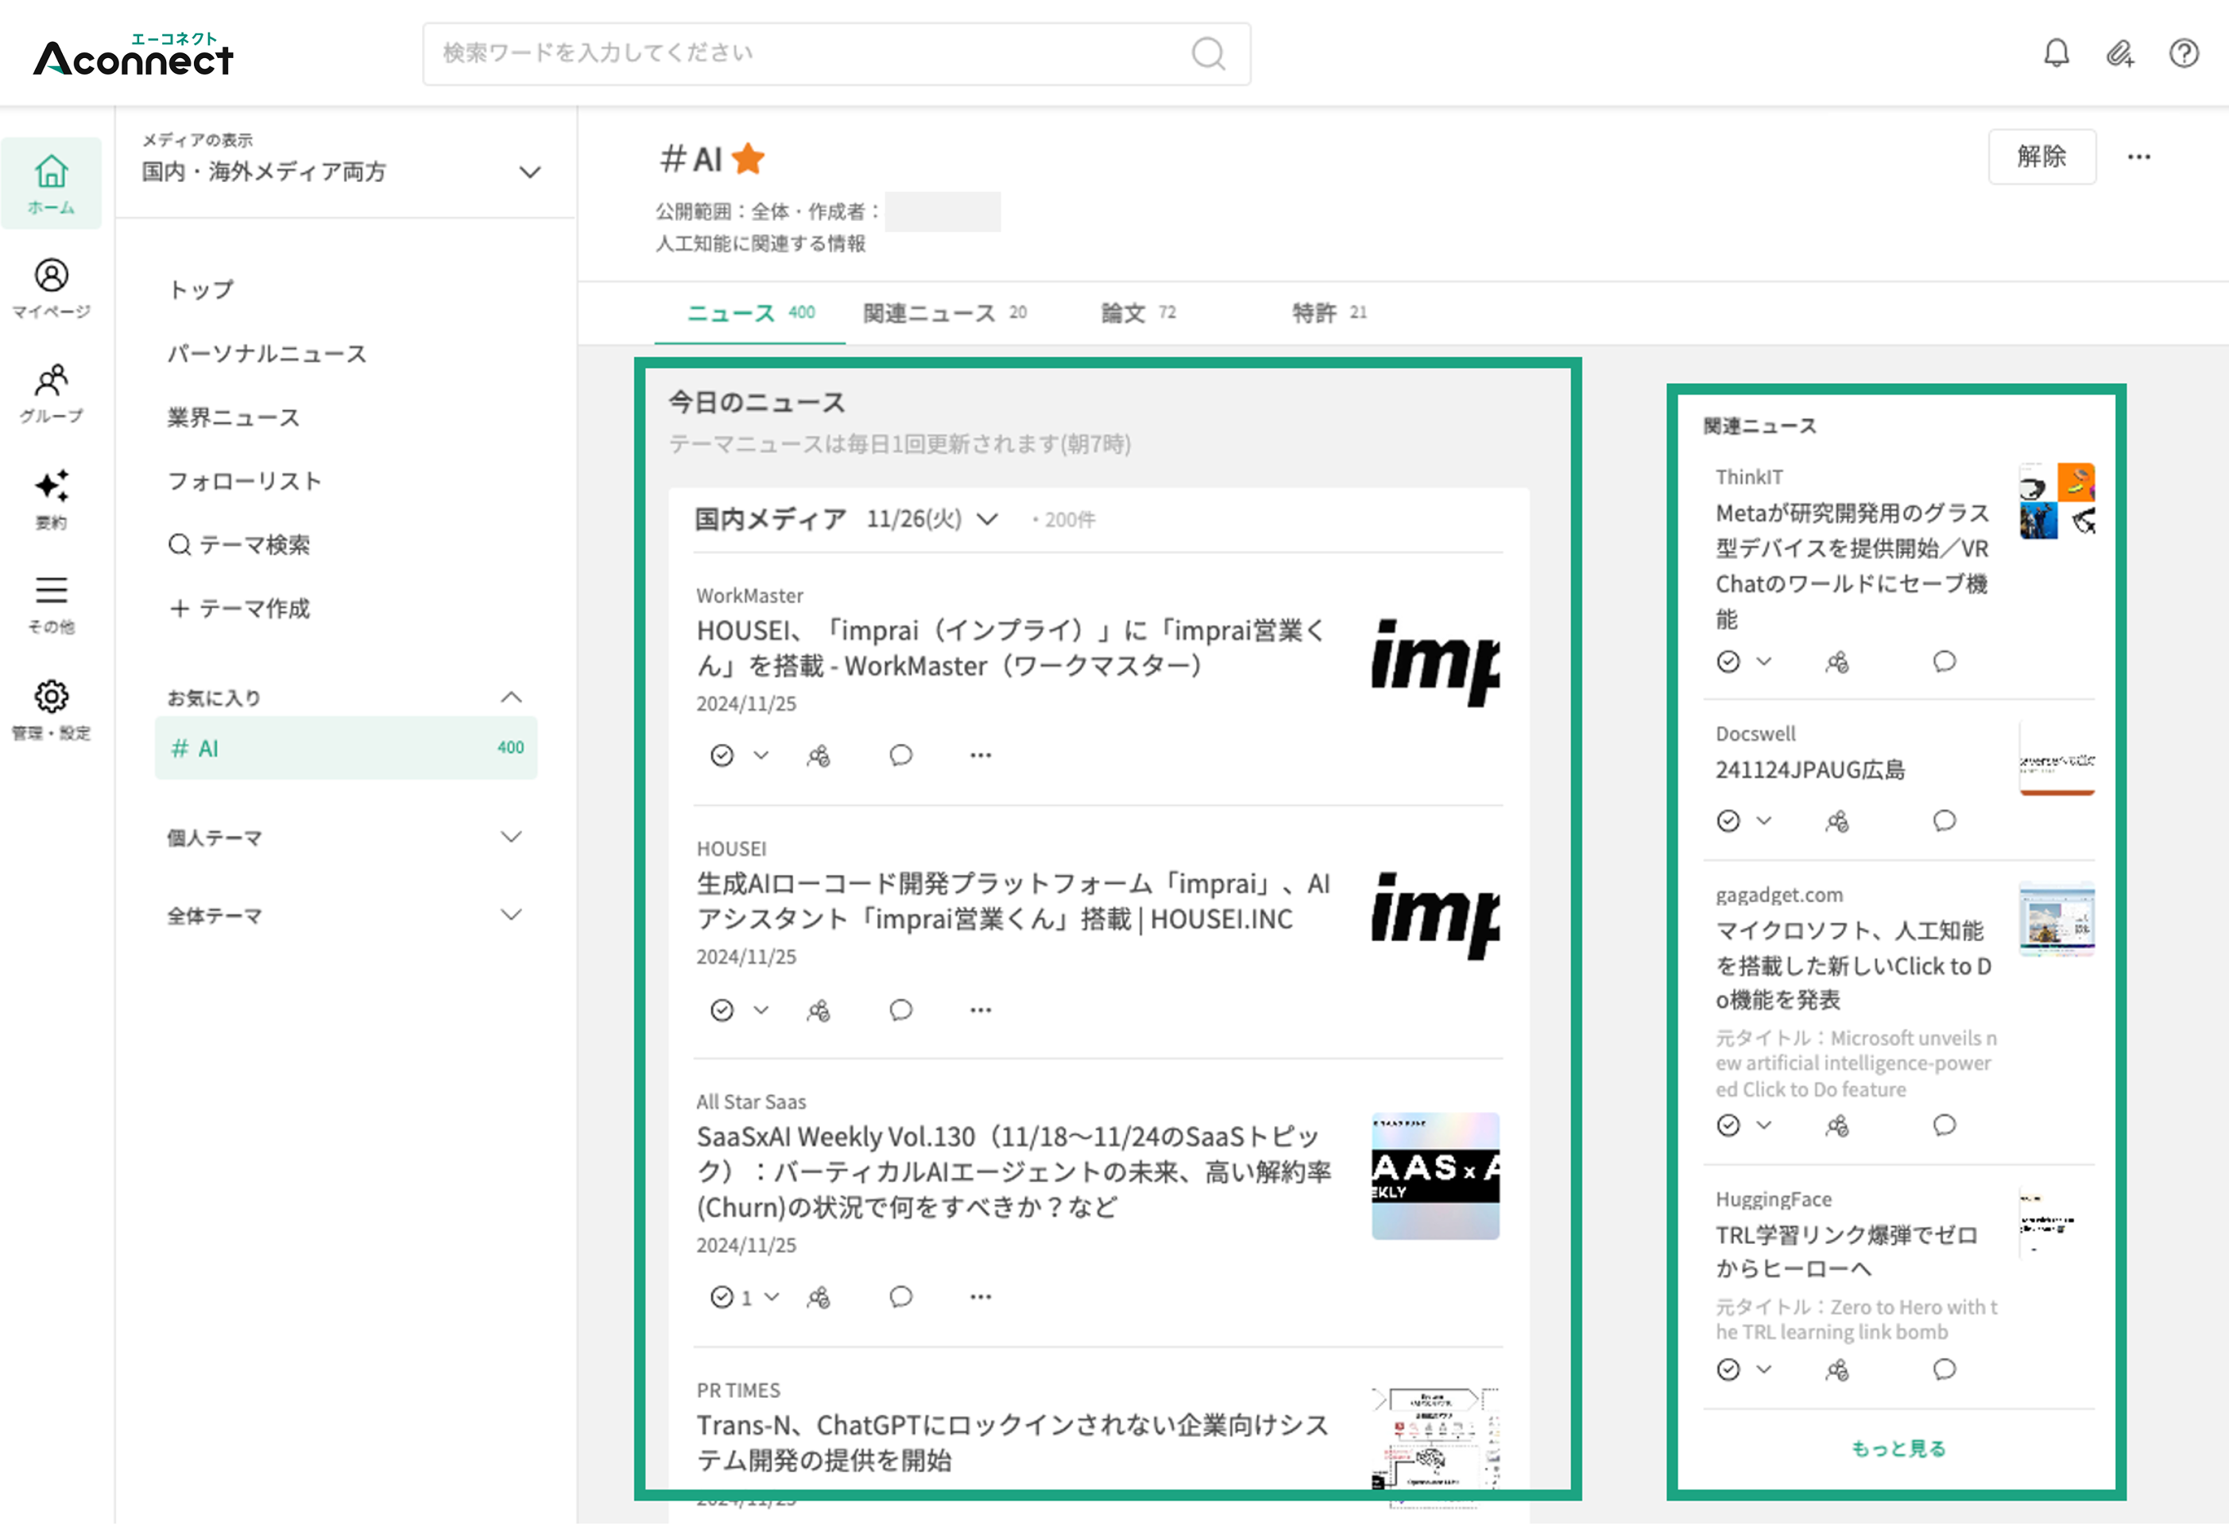Screen dimensions: 2229x1526
Task: Open テーマ検索
Action: click(x=239, y=546)
